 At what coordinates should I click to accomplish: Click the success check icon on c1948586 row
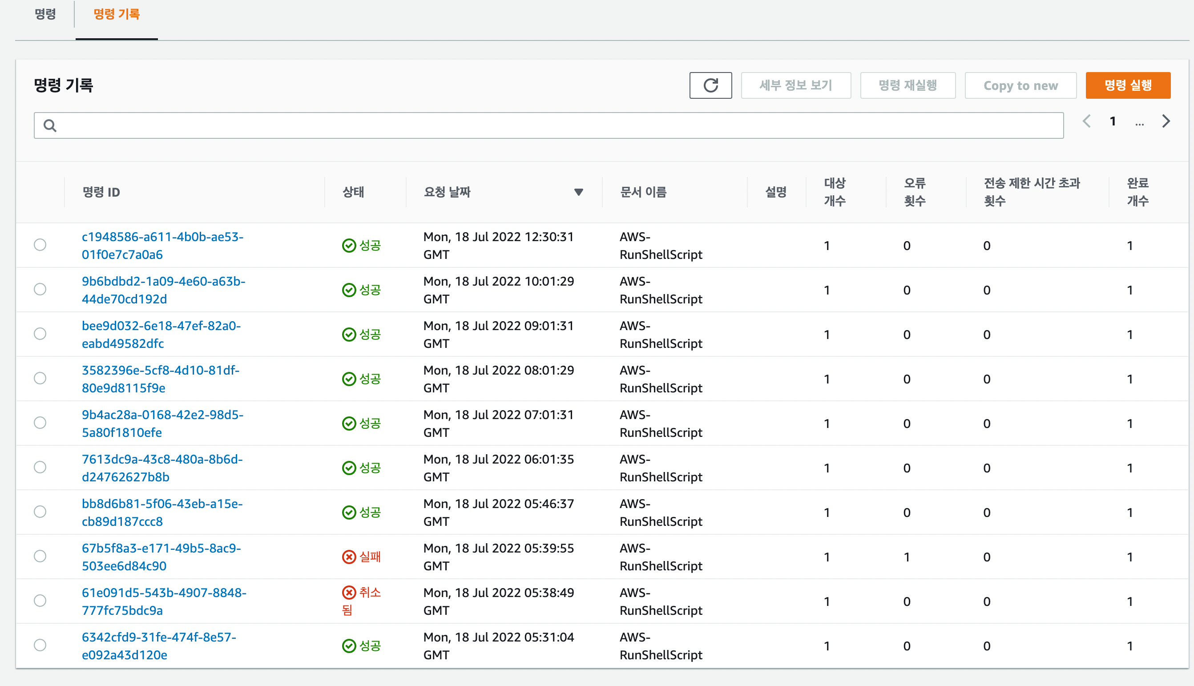(348, 246)
